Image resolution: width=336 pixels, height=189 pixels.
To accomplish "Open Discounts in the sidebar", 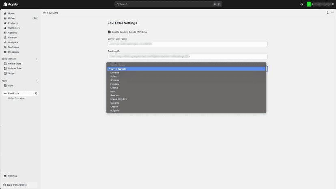I will tap(13, 52).
